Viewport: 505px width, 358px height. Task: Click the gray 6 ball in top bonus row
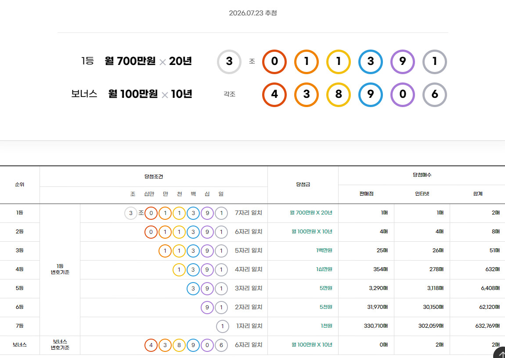pyautogui.click(x=434, y=95)
